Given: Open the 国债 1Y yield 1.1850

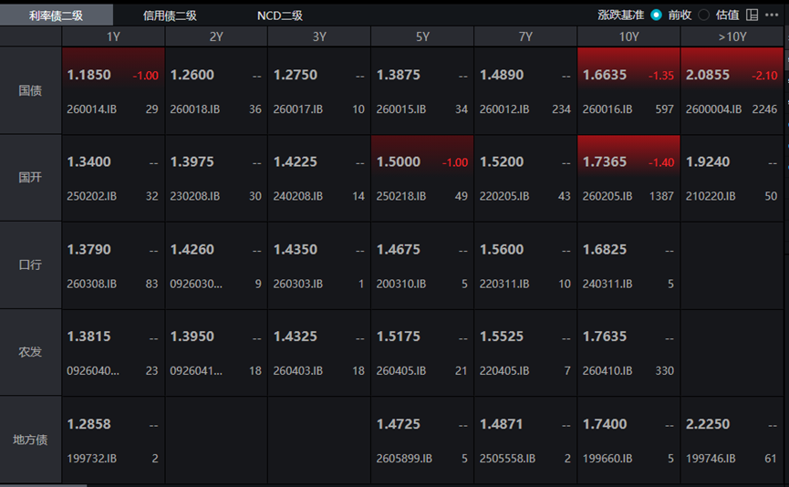Looking at the screenshot, I should click(x=89, y=75).
